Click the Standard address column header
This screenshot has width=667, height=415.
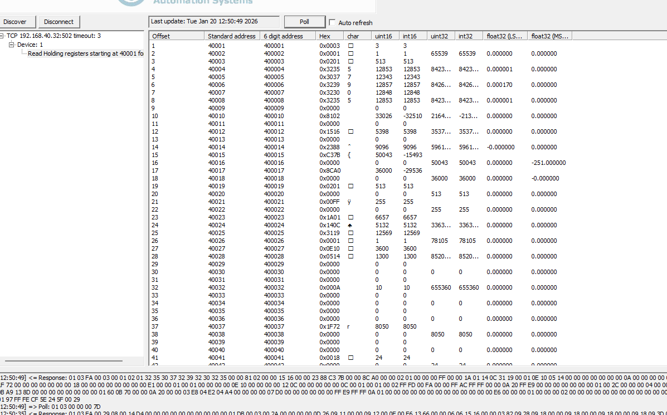[x=232, y=36]
